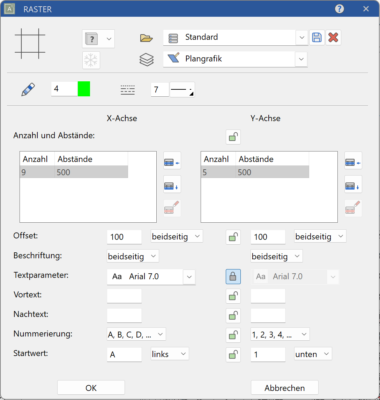
Task: Save the Standard raster settings
Action: pyautogui.click(x=317, y=37)
